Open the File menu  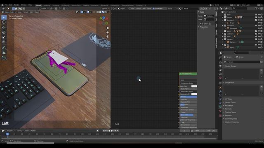(6, 5)
